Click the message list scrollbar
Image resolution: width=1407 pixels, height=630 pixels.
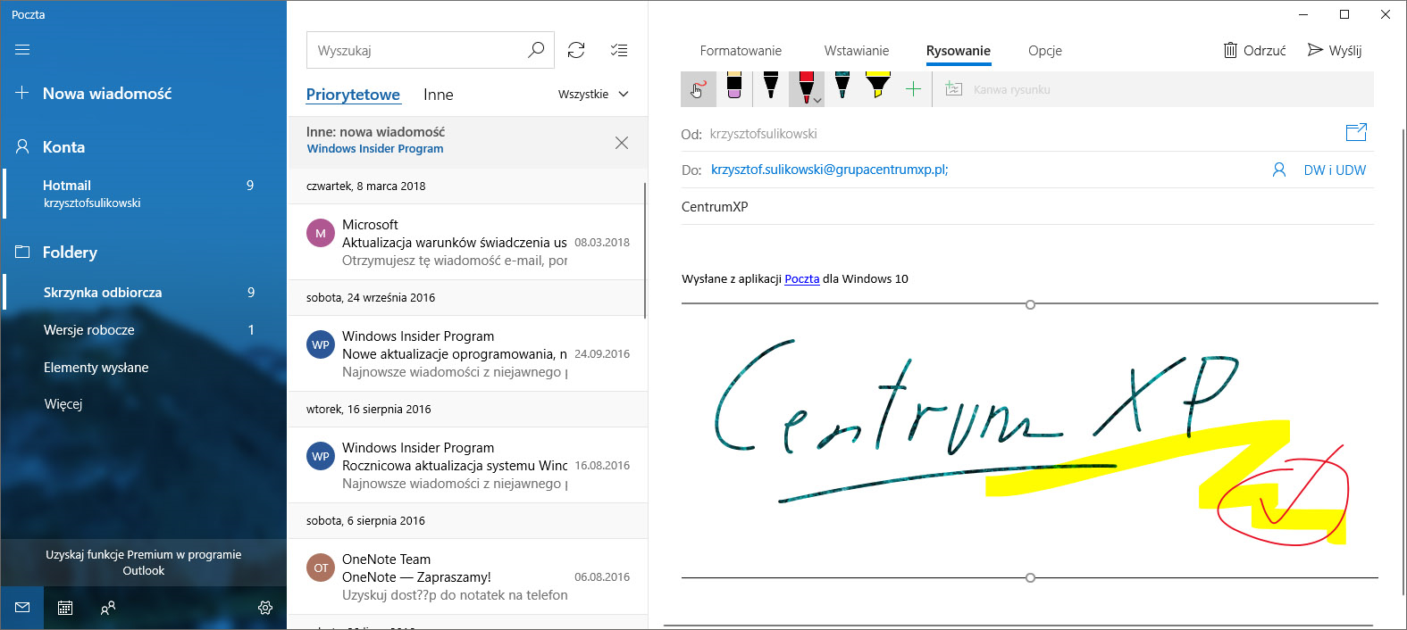pos(645,250)
